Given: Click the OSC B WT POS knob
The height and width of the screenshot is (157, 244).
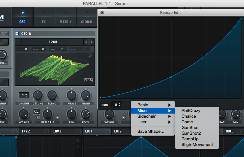Looking at the screenshot, I should coord(109,114).
